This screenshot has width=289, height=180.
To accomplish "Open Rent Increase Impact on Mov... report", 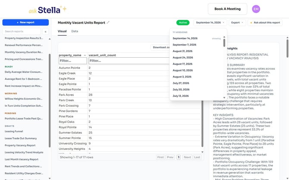I will 23,86.
